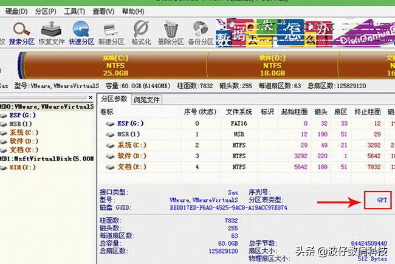Click the 格式化 toolbar icon
The image size is (395, 264).
[x=141, y=33]
